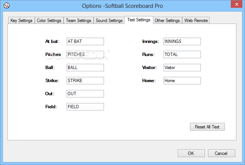Screen dimensions: 245x165
Task: Click the "Pitches" label
Action: pos(53,55)
